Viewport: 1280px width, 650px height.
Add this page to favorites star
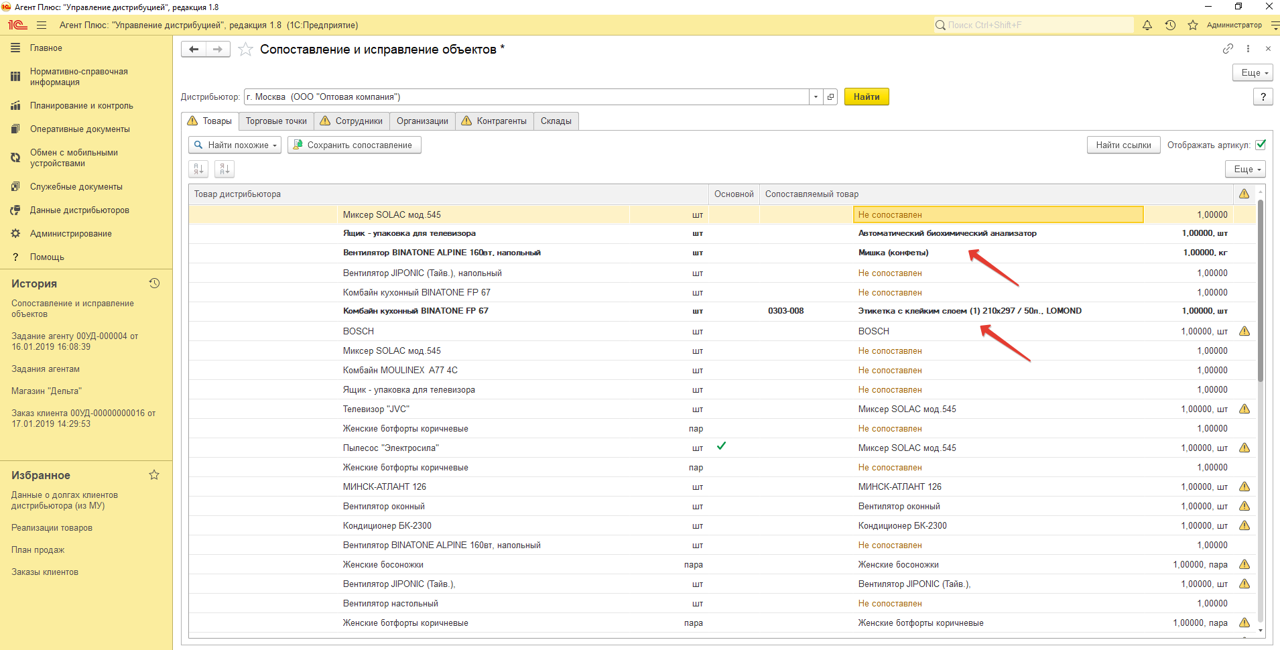pyautogui.click(x=246, y=49)
